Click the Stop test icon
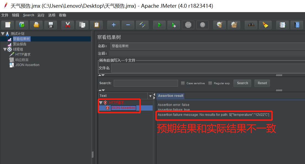Viewport: 305px width, 164px height. click(188, 25)
